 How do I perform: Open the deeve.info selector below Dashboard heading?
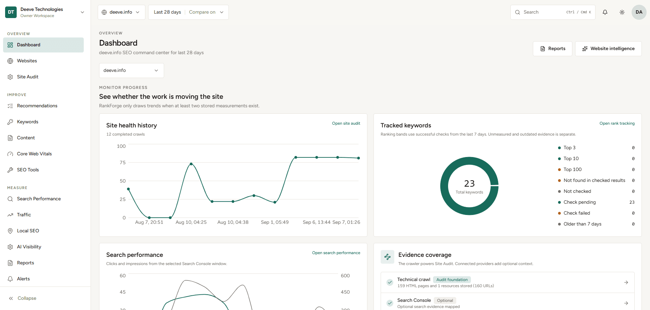tap(131, 71)
